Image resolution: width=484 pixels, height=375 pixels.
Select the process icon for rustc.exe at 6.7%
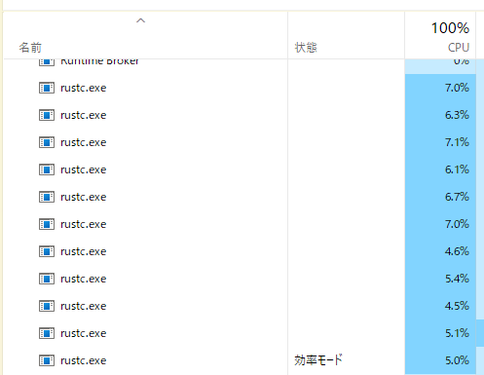point(47,197)
